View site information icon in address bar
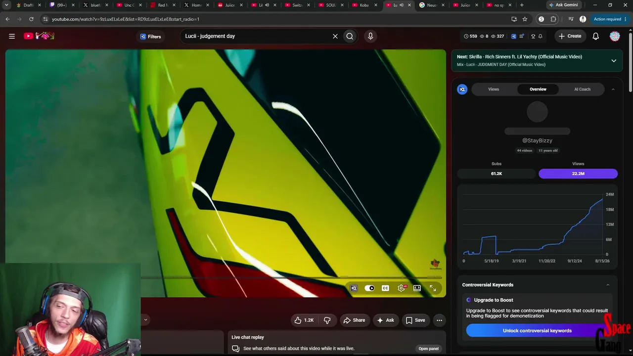 click(45, 19)
